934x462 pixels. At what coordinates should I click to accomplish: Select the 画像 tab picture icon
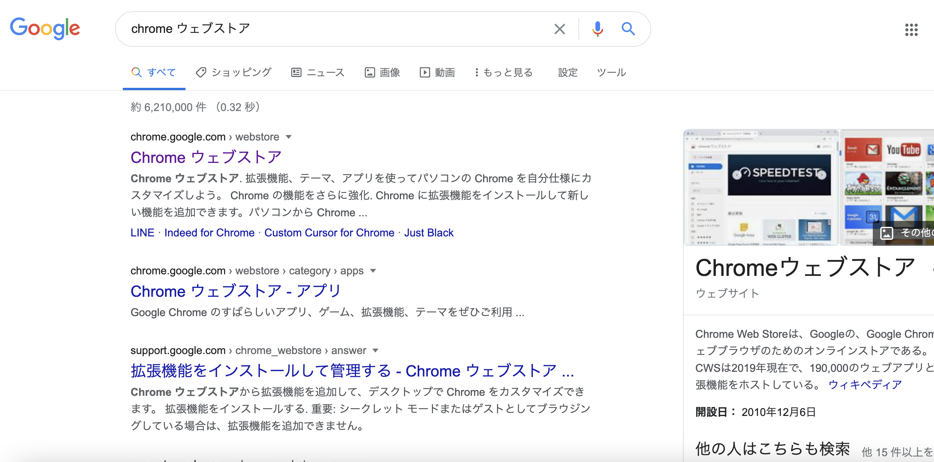pos(371,72)
